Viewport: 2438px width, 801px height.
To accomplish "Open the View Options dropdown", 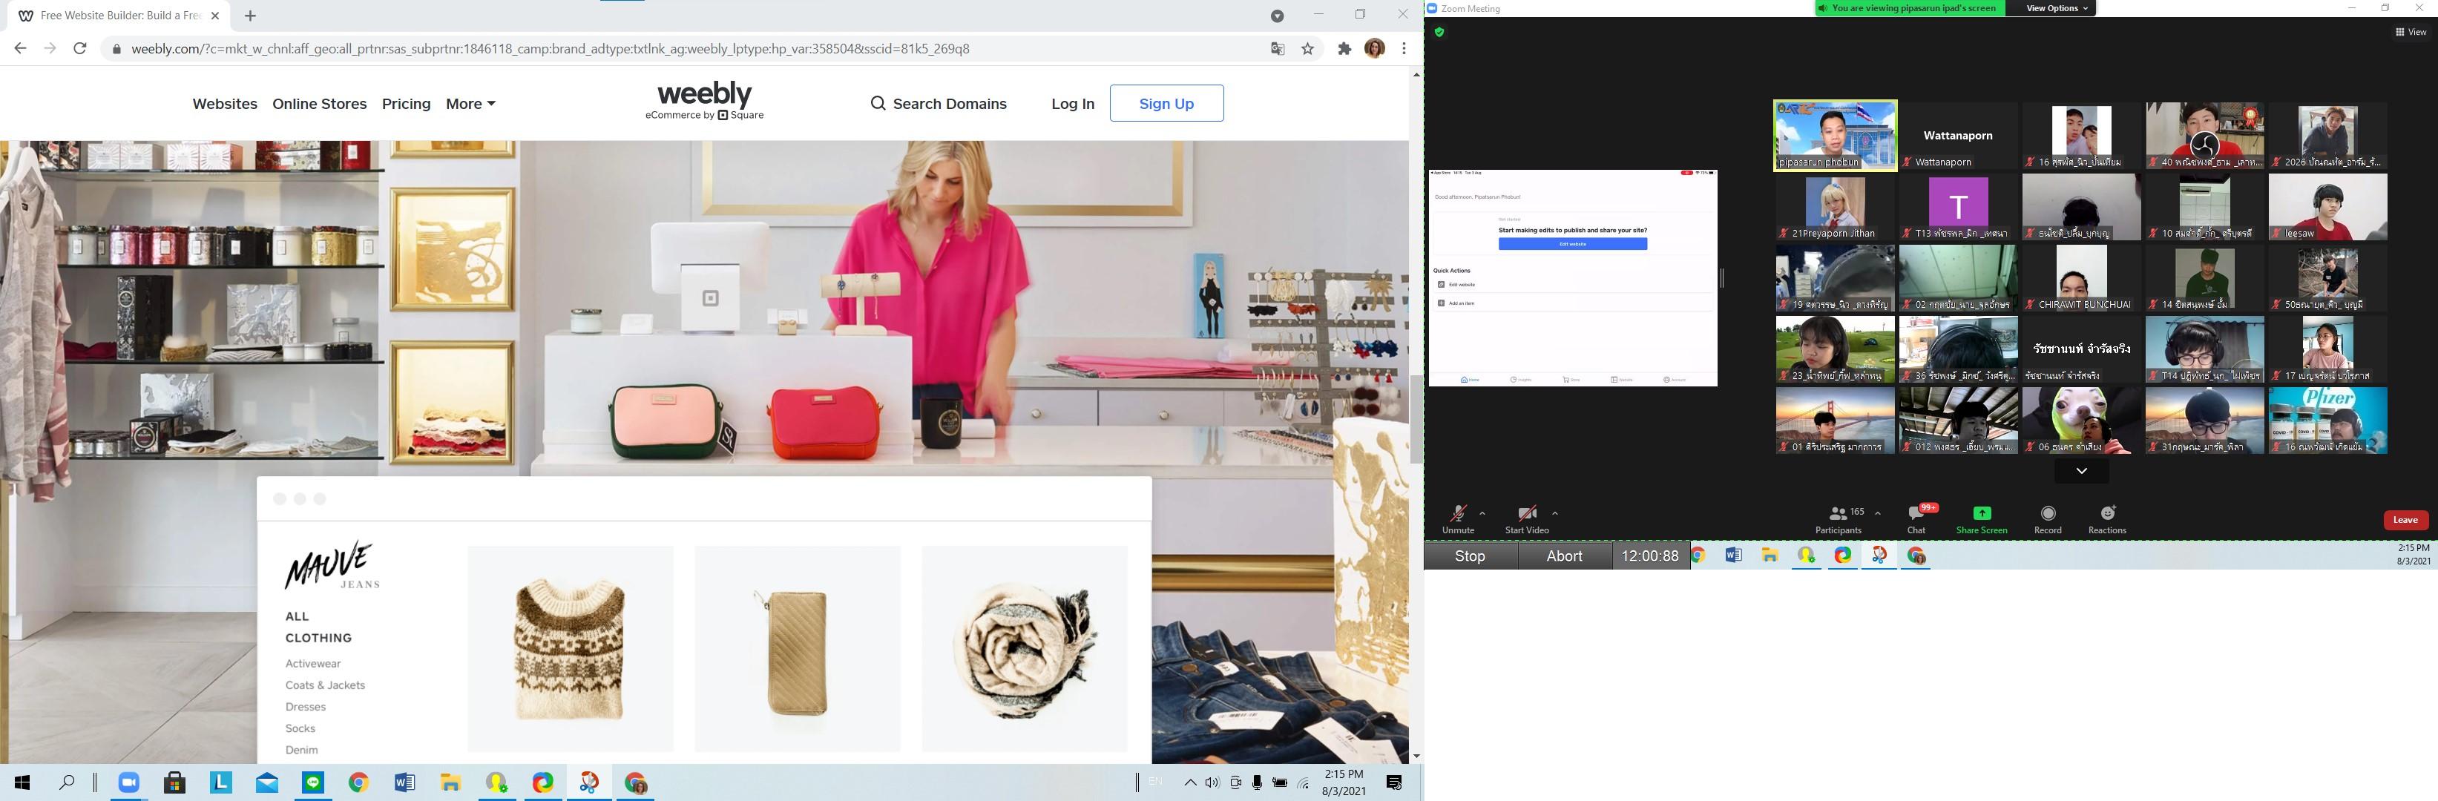I will [2056, 8].
